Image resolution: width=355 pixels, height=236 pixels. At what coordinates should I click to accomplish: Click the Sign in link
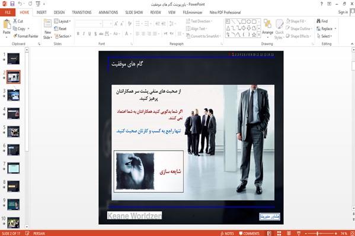(343, 12)
